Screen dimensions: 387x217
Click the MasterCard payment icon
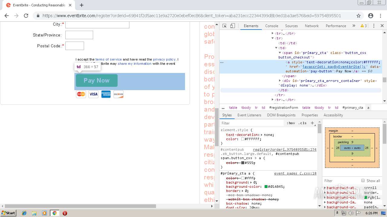(81, 94)
